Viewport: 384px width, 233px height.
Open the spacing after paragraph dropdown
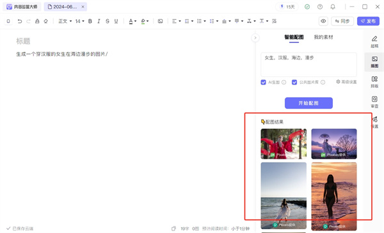point(239,21)
